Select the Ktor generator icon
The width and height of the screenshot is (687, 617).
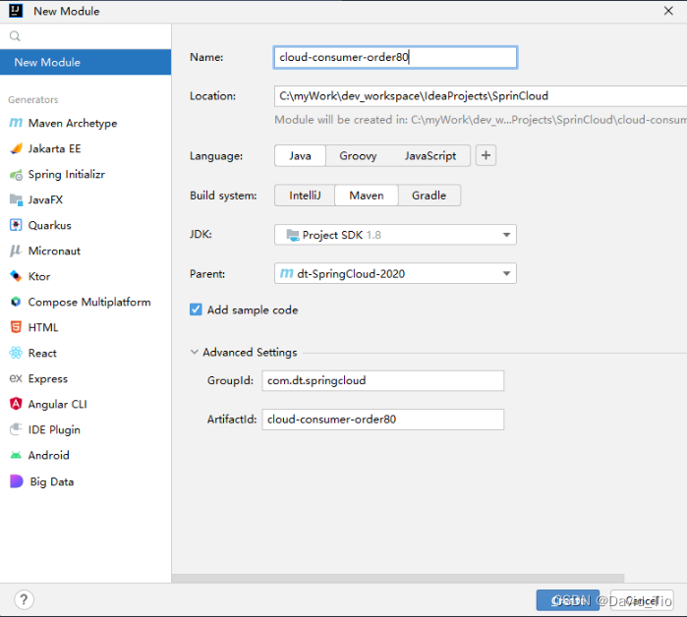[16, 276]
